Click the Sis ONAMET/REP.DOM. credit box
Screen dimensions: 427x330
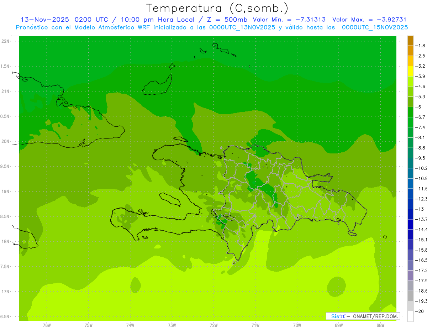(x=363, y=316)
